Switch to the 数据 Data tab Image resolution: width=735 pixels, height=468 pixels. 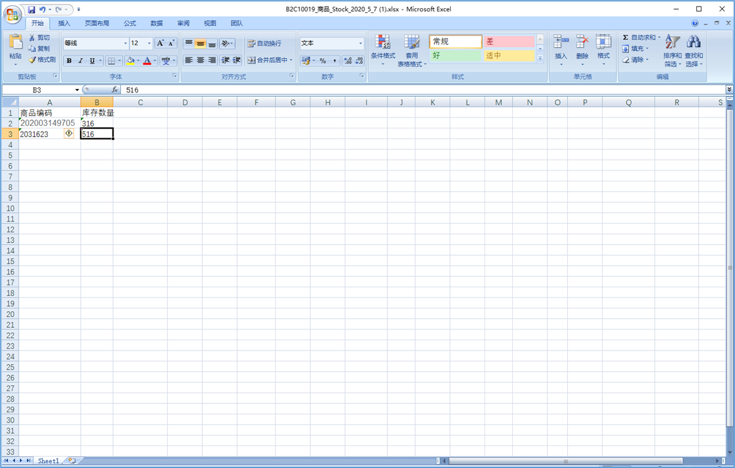click(x=156, y=23)
